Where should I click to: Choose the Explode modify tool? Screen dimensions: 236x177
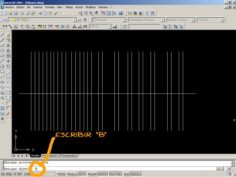tap(9, 114)
